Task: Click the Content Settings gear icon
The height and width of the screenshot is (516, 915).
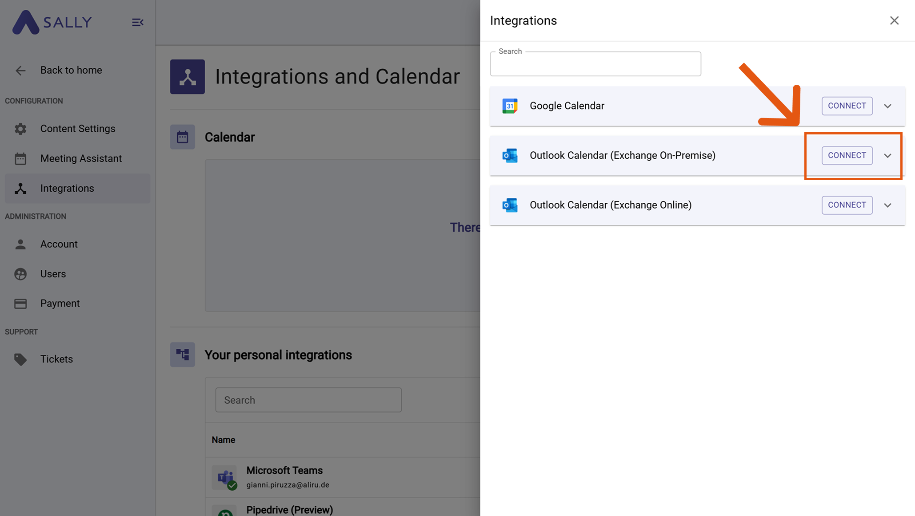Action: click(20, 129)
